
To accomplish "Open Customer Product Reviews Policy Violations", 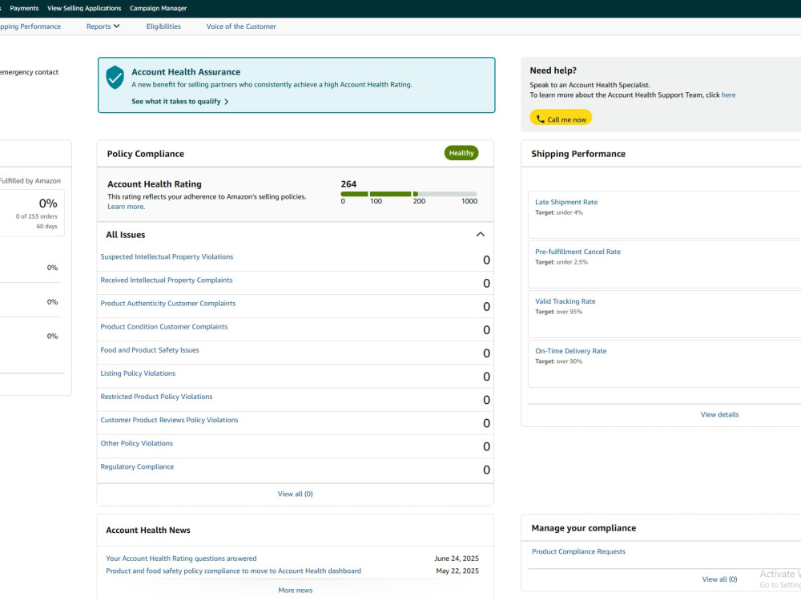I will click(169, 420).
